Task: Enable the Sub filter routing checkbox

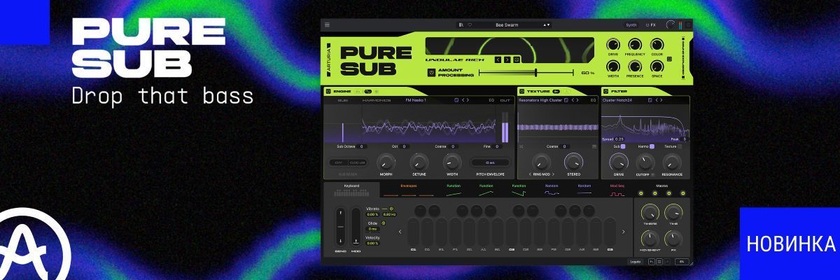Action: click(x=623, y=146)
